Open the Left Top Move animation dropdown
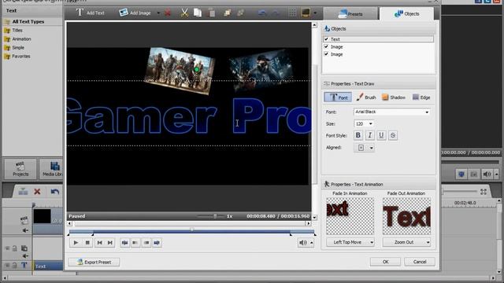This screenshot has height=283, width=504. [x=350, y=242]
